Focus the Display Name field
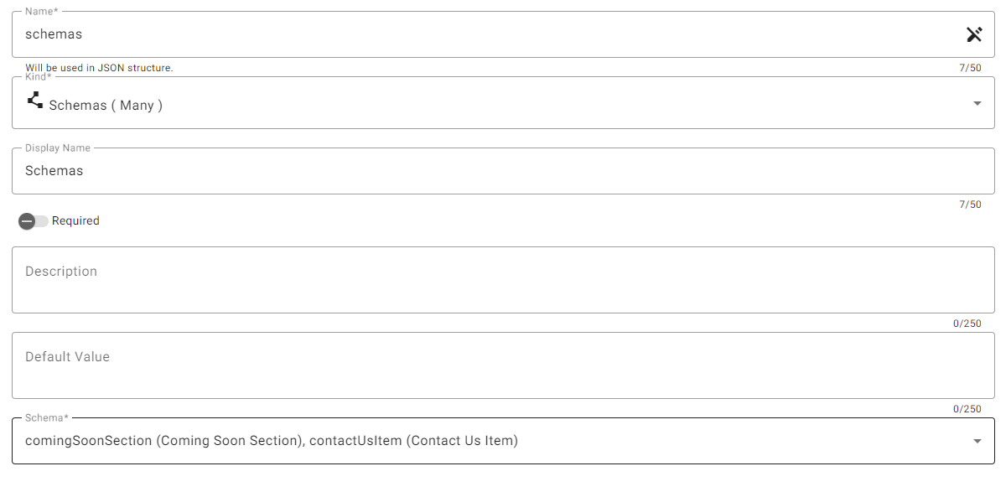 (x=503, y=171)
